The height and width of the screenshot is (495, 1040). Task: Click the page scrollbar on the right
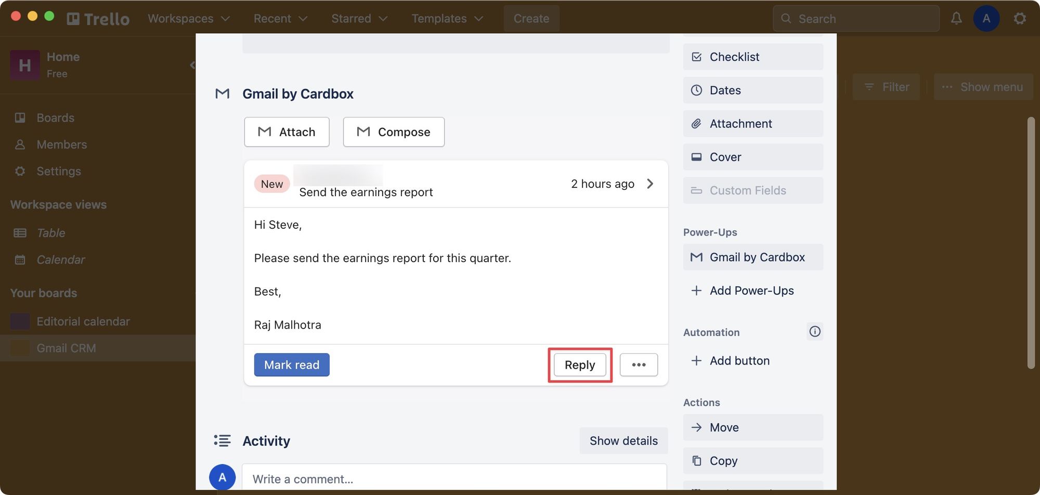1031,243
